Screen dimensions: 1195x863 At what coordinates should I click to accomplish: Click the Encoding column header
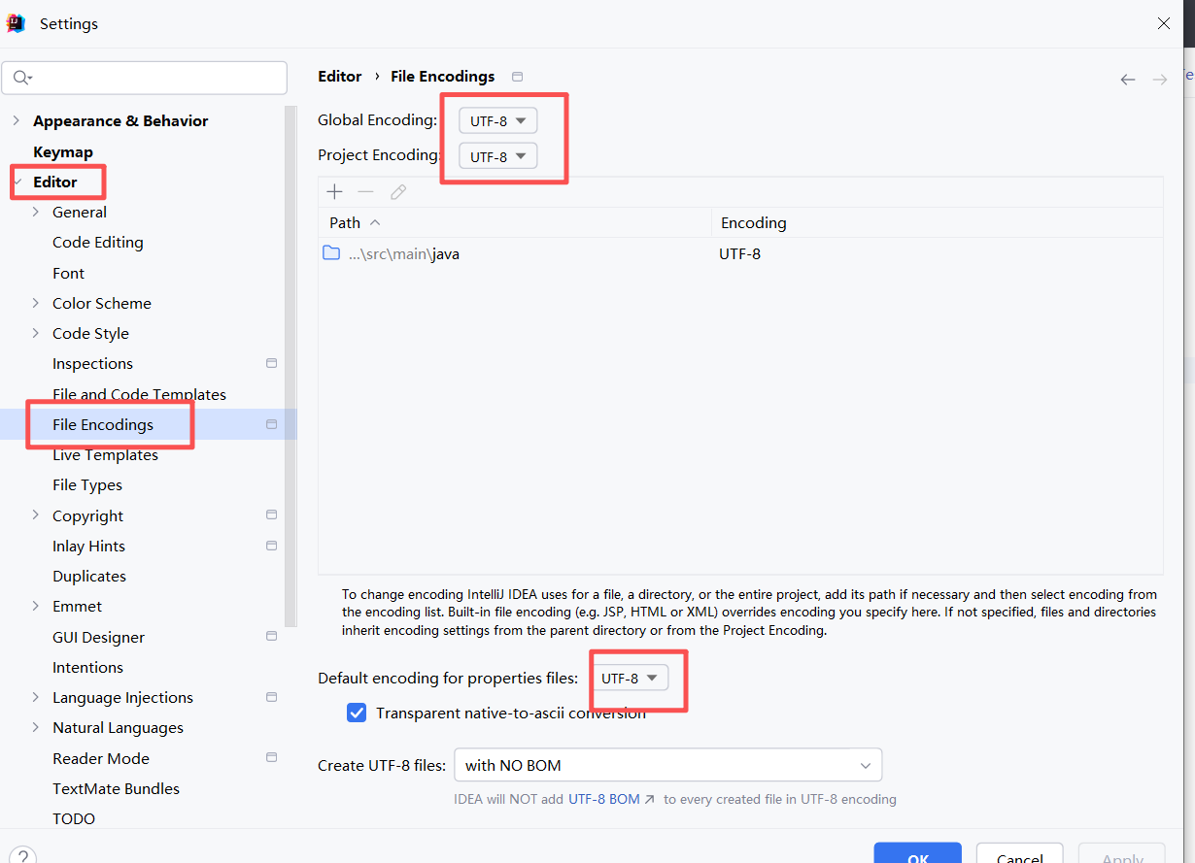click(937, 222)
